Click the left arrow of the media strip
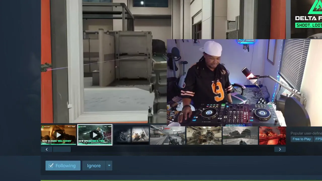This screenshot has height=181, width=322. [x=47, y=149]
